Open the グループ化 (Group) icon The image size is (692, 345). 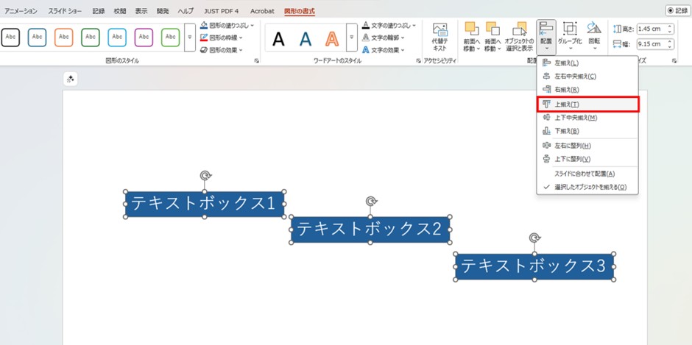tap(570, 37)
